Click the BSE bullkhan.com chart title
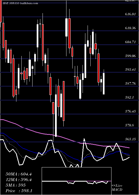This screenshot has height=195, width=139. point(20,3)
